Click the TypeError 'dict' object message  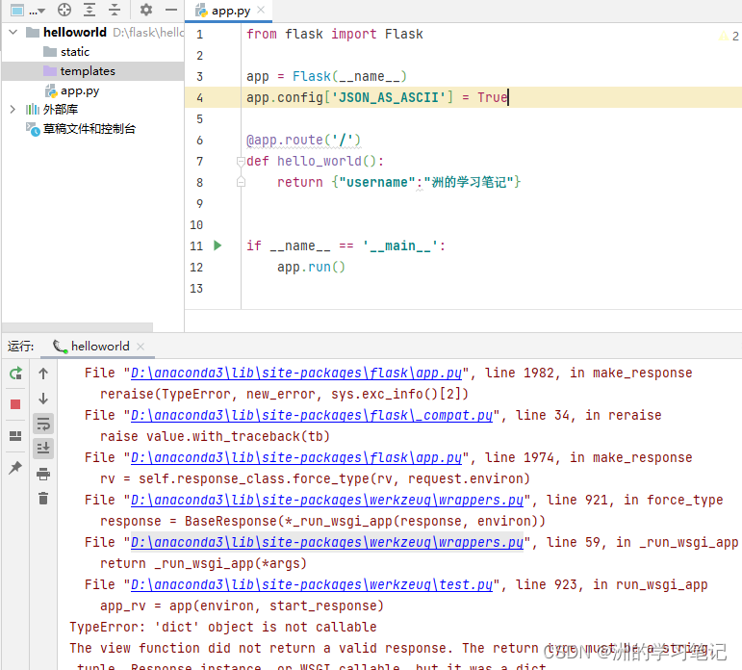pos(223,627)
